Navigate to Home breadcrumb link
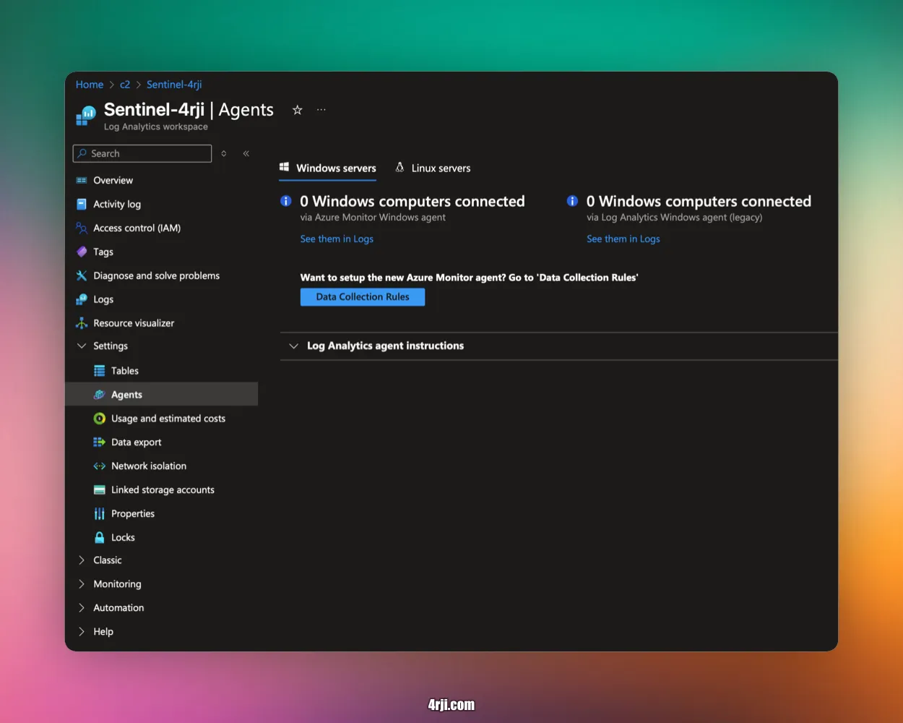 point(90,85)
